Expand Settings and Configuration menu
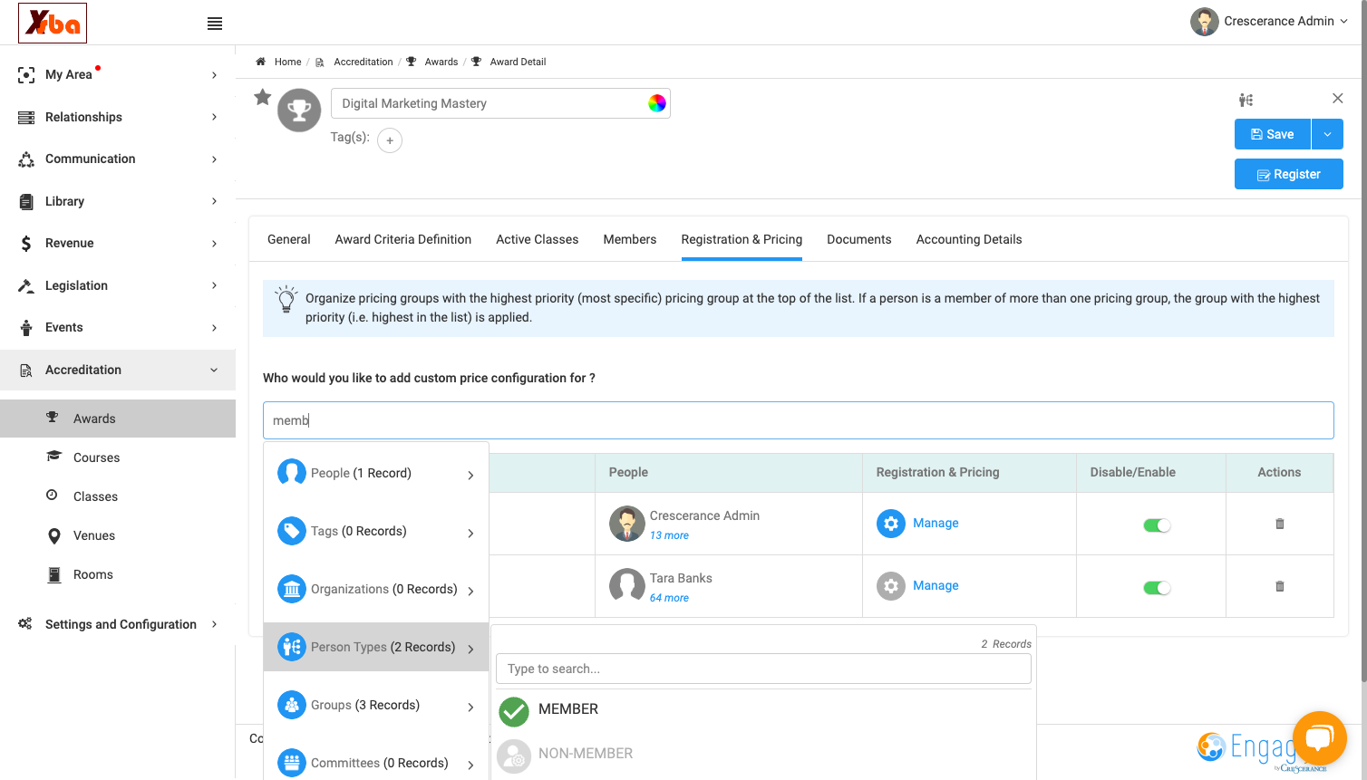The width and height of the screenshot is (1367, 780). click(x=118, y=624)
